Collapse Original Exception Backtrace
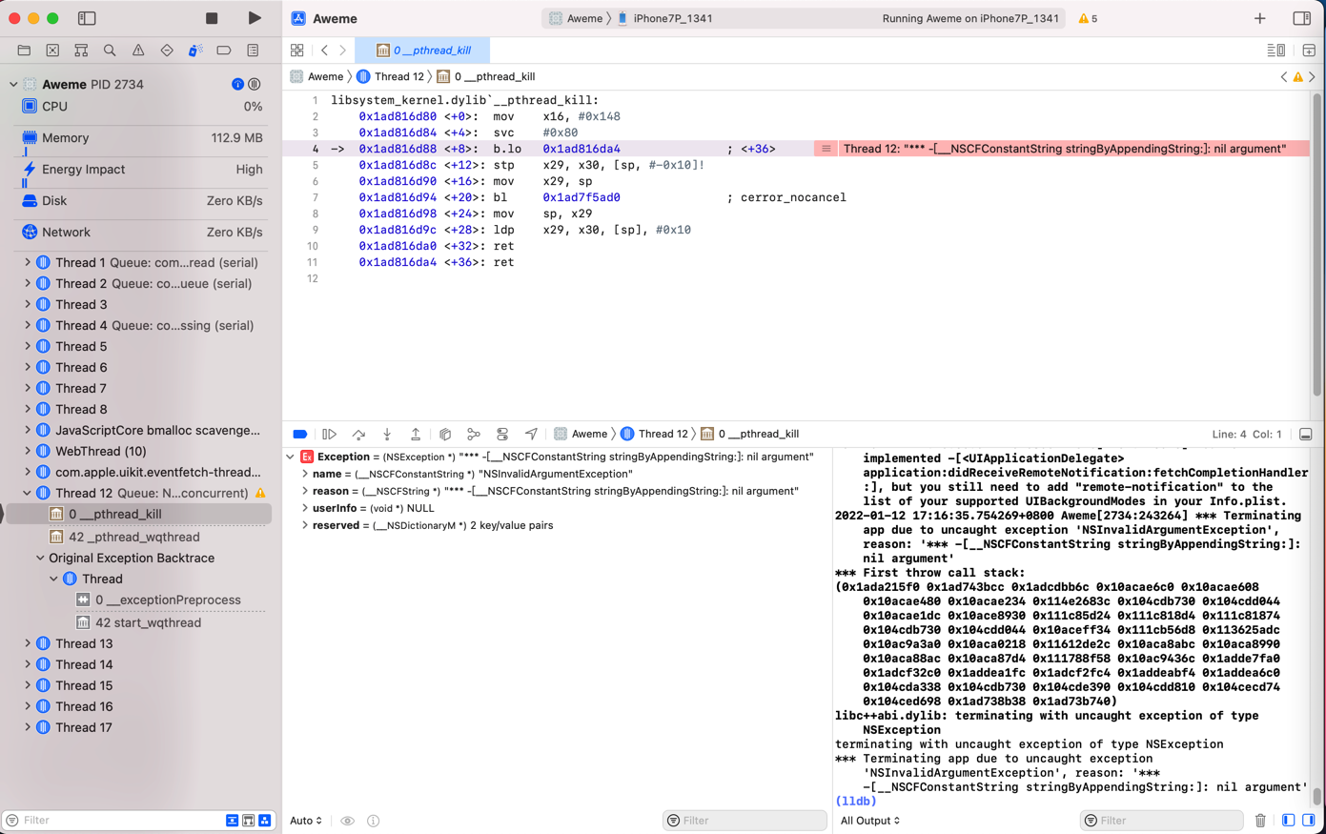Viewport: 1326px width, 834px height. (x=40, y=558)
